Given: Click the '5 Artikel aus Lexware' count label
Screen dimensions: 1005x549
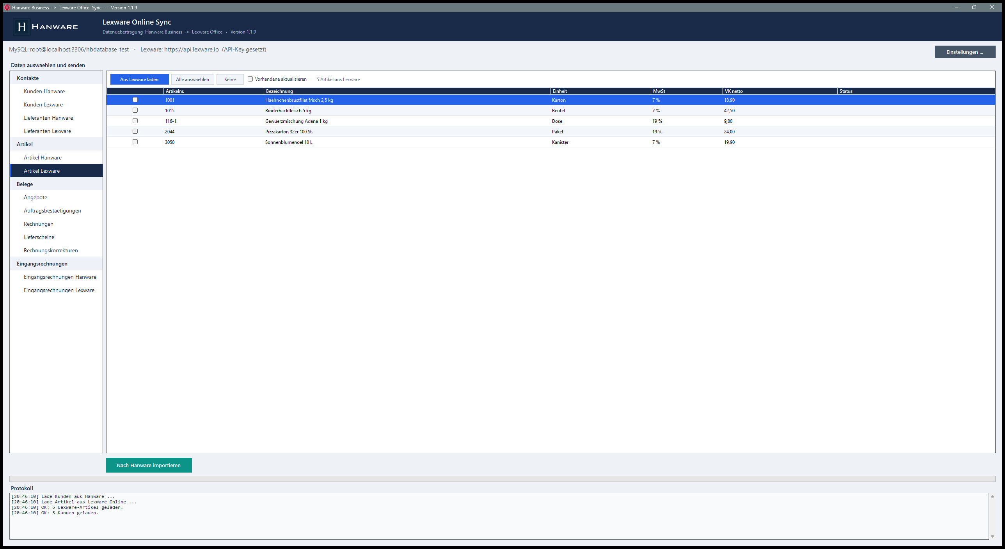Looking at the screenshot, I should point(338,80).
